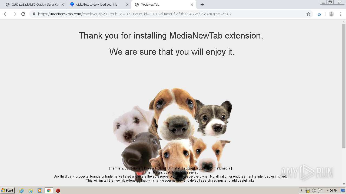This screenshot has width=346, height=194.
Task: Reload the current page
Action: (x=23, y=14)
